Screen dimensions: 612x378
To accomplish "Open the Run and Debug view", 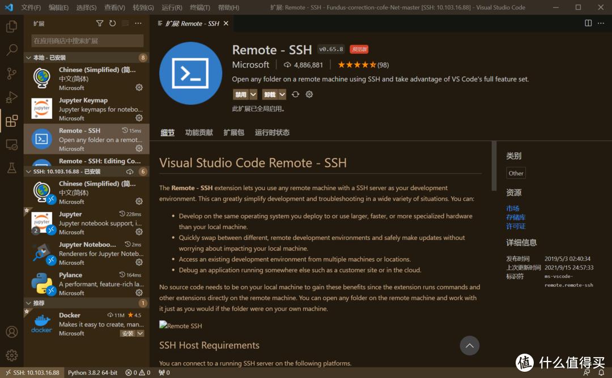I will 11,97.
